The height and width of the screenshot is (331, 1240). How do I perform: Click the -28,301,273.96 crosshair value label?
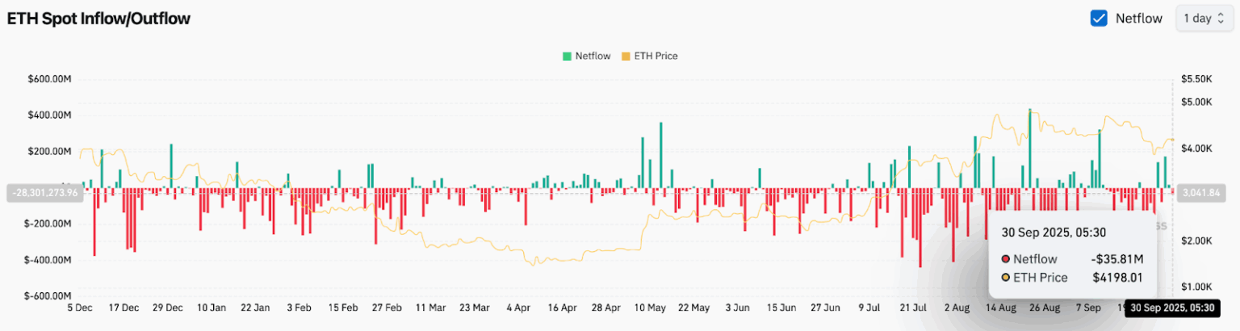44,193
